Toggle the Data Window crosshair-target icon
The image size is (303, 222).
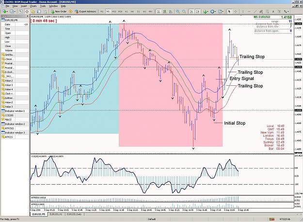pyautogui.click(x=27, y=12)
